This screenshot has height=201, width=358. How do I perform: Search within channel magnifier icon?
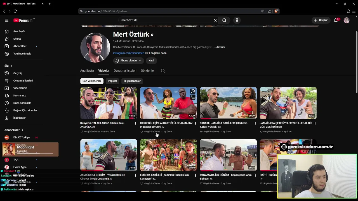click(x=163, y=71)
